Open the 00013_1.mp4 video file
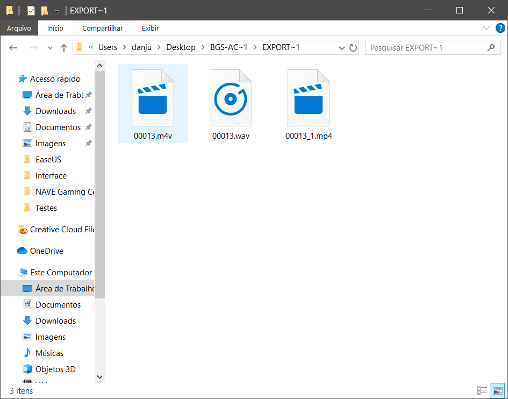This screenshot has width=508, height=399. tap(309, 98)
